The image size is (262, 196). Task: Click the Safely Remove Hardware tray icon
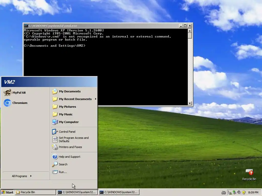coord(230,192)
